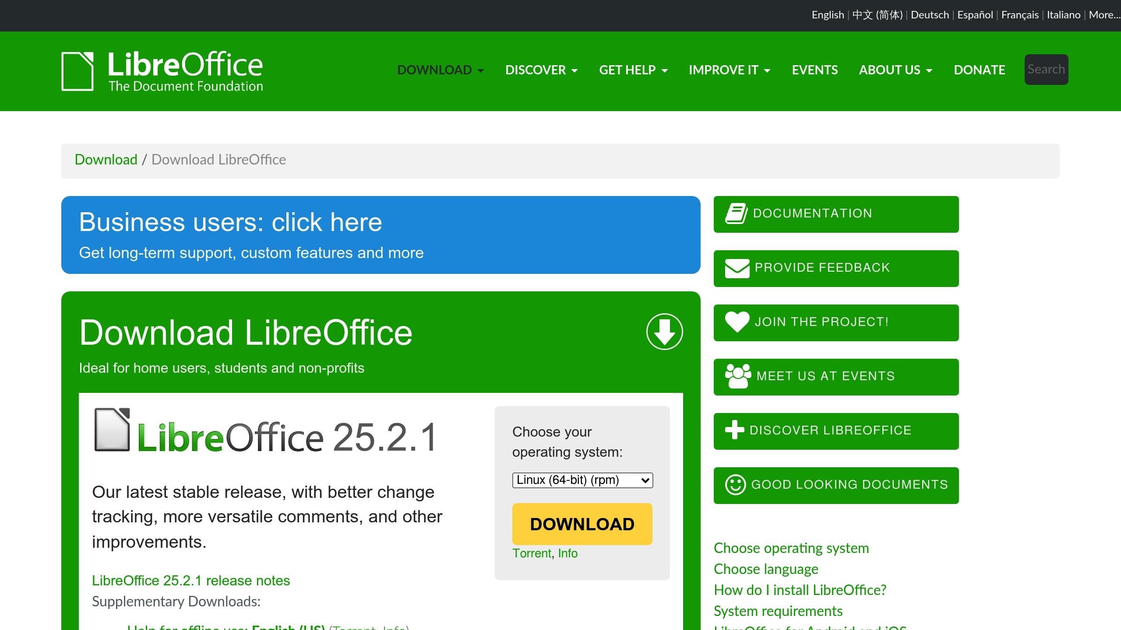The height and width of the screenshot is (630, 1121).
Task: Click the Documentation button label
Action: point(813,213)
